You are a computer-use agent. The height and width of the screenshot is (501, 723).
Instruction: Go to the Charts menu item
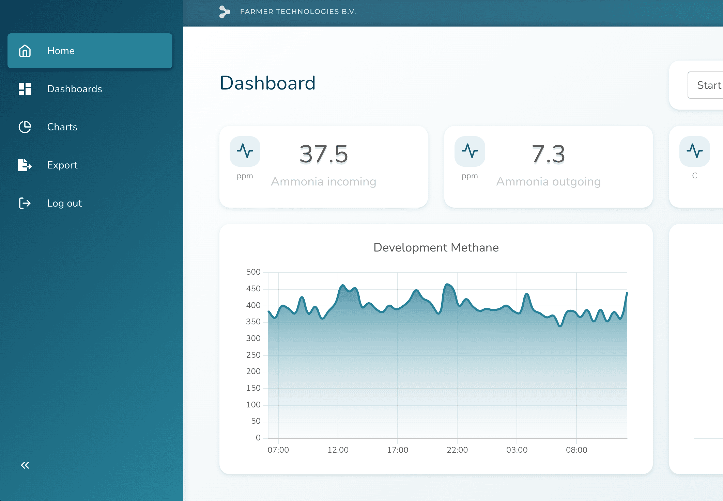90,127
